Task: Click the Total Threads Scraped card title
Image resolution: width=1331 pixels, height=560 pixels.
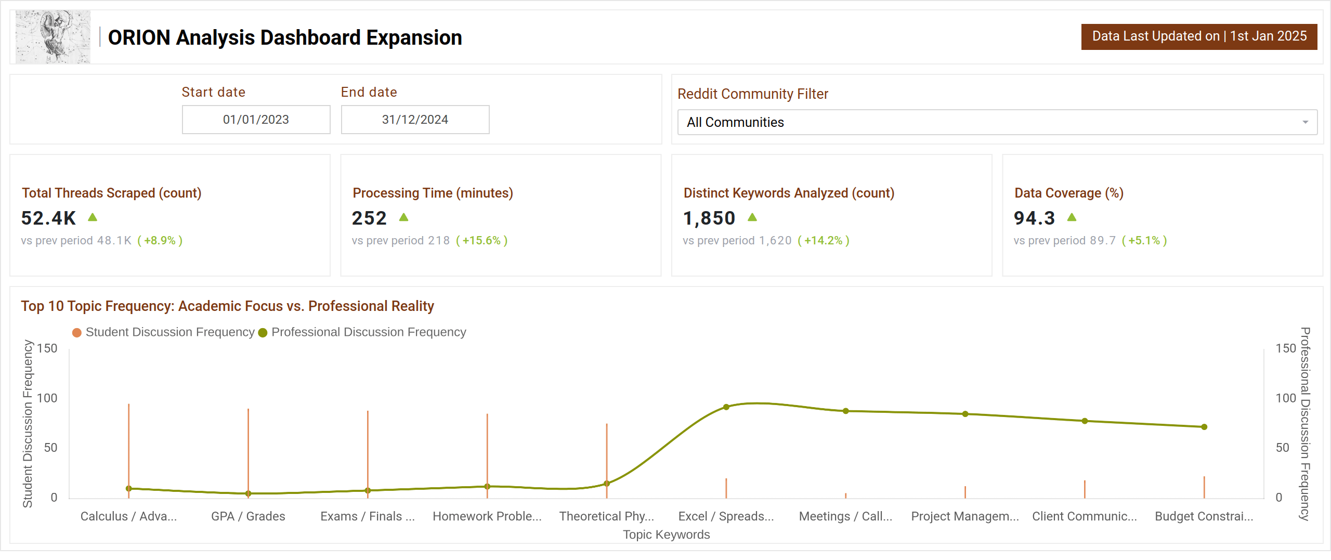Action: point(111,193)
